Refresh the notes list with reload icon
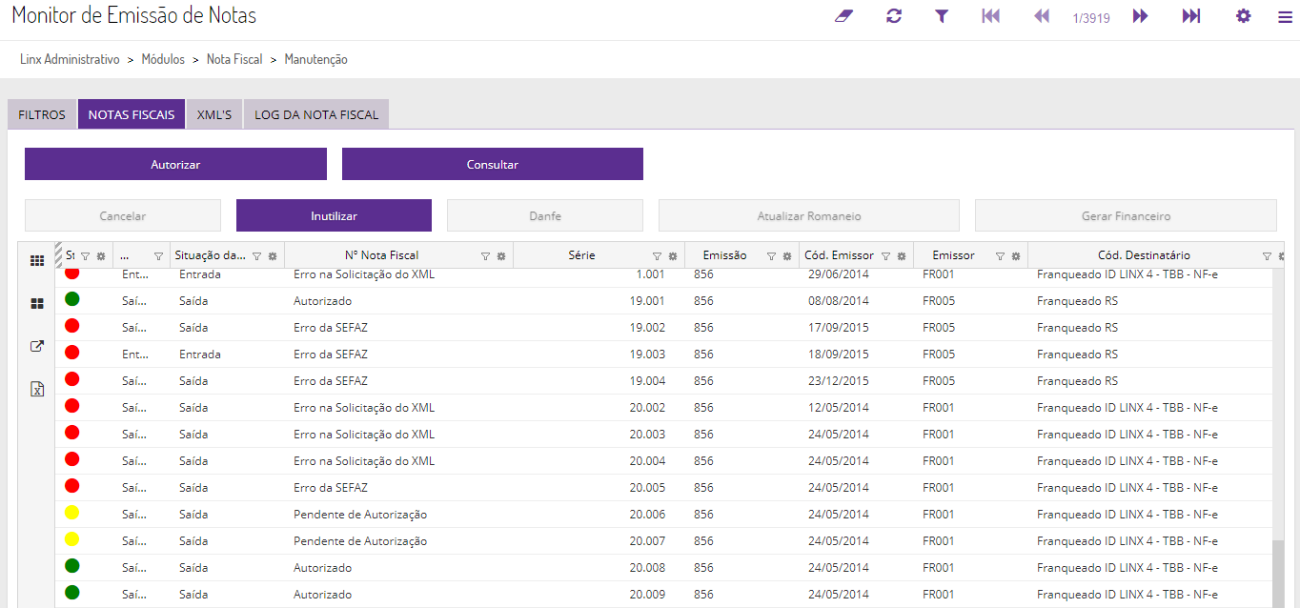 tap(894, 16)
